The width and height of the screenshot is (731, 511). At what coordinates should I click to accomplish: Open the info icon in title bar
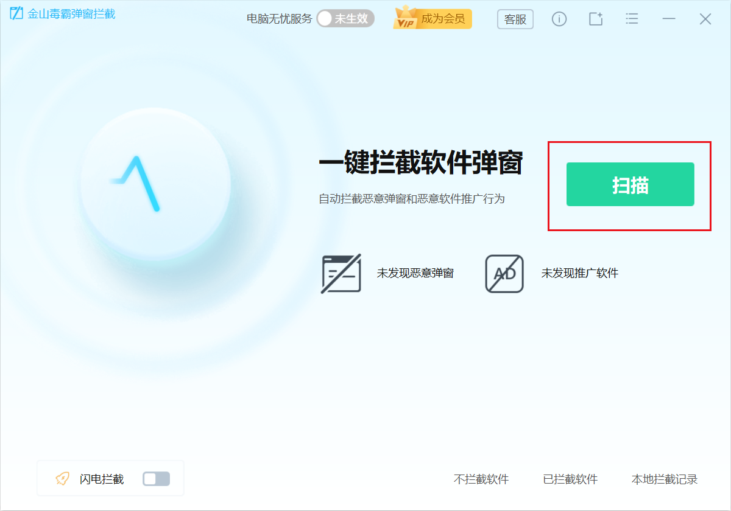point(559,19)
